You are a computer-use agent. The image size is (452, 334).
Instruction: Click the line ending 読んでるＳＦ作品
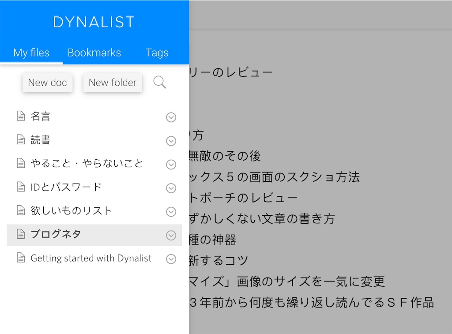tap(312, 303)
